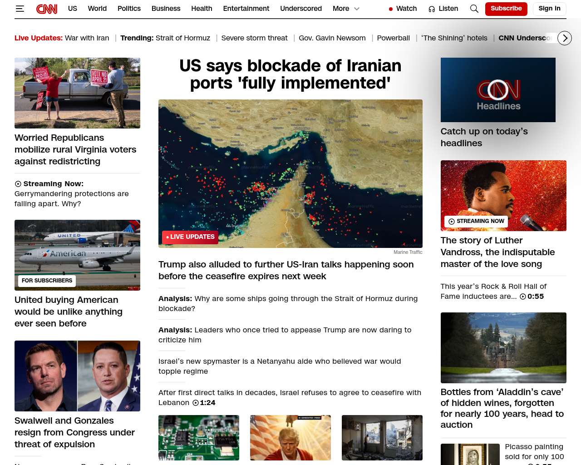Read Trump alluded to US-Iran talks story

286,270
